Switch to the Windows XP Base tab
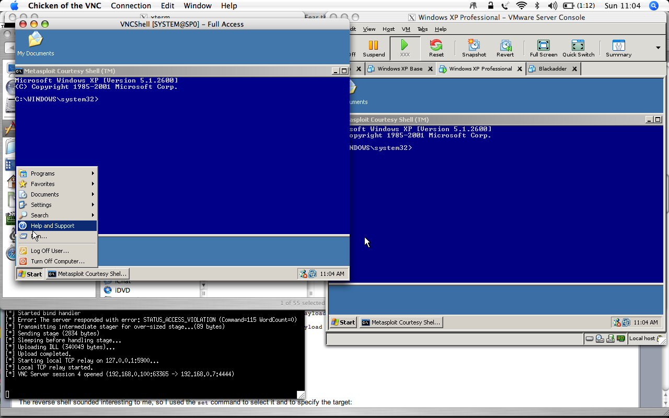 click(400, 69)
